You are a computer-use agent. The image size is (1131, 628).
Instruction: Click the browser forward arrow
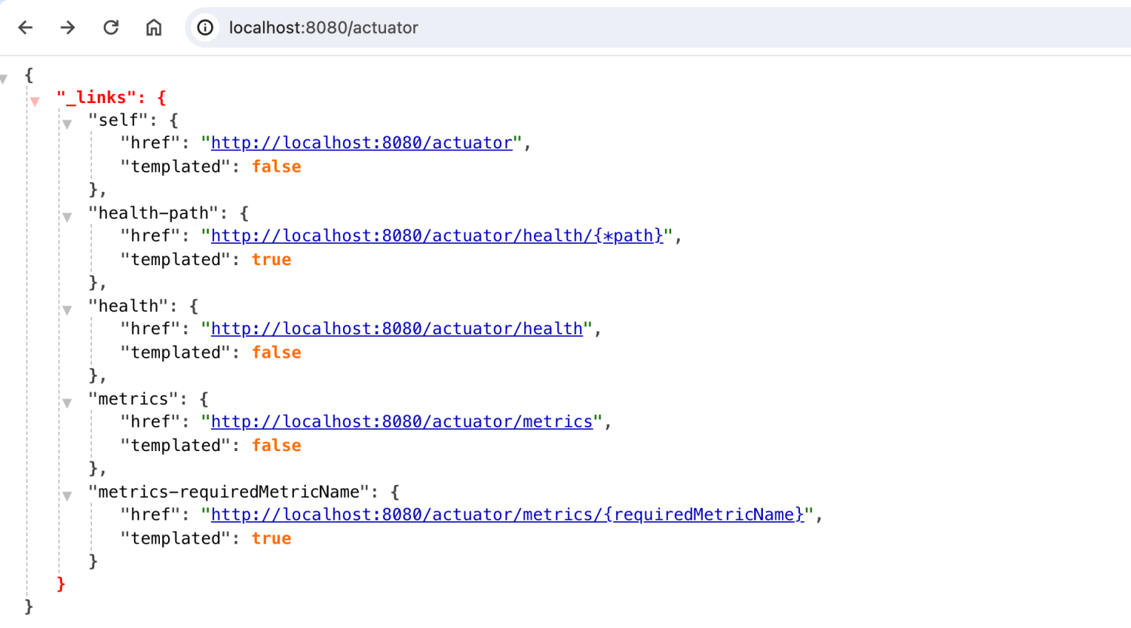click(x=68, y=28)
